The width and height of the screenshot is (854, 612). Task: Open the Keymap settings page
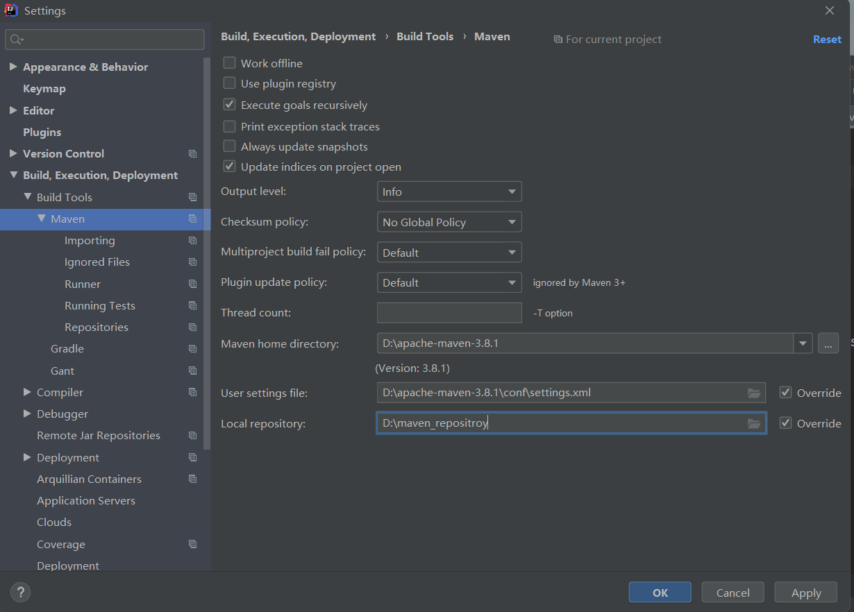pyautogui.click(x=44, y=89)
